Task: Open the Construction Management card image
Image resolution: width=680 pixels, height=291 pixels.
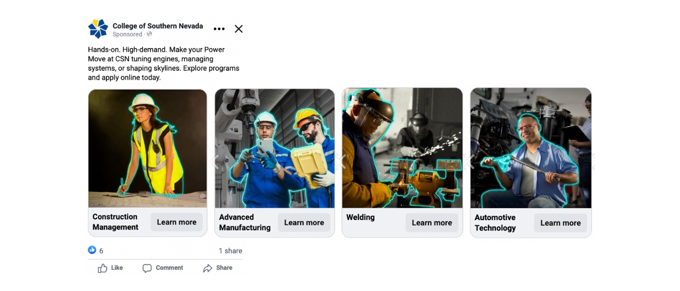Action: pos(148,148)
